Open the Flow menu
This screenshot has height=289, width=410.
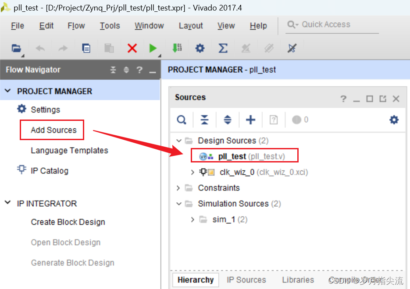point(76,26)
